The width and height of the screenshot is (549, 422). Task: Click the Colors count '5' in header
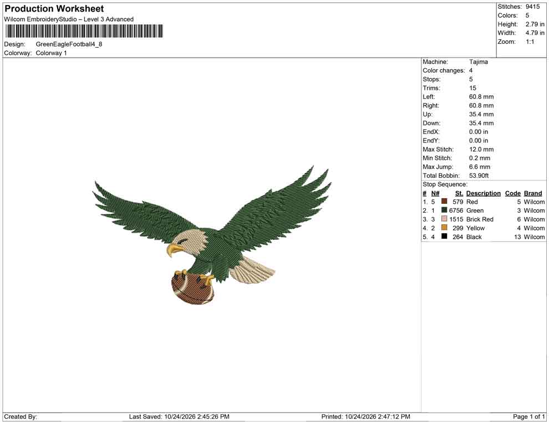point(527,16)
